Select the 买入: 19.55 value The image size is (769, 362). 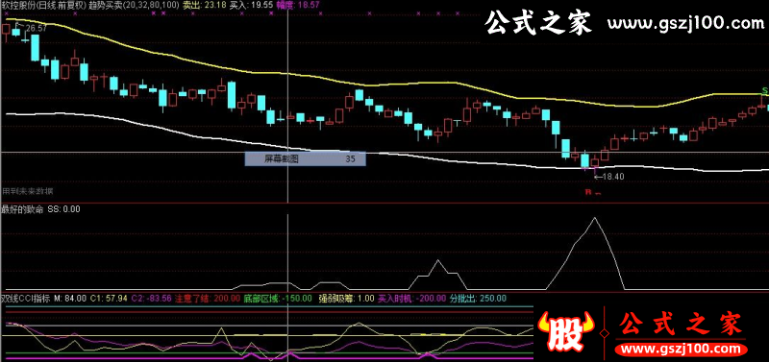pyautogui.click(x=252, y=5)
